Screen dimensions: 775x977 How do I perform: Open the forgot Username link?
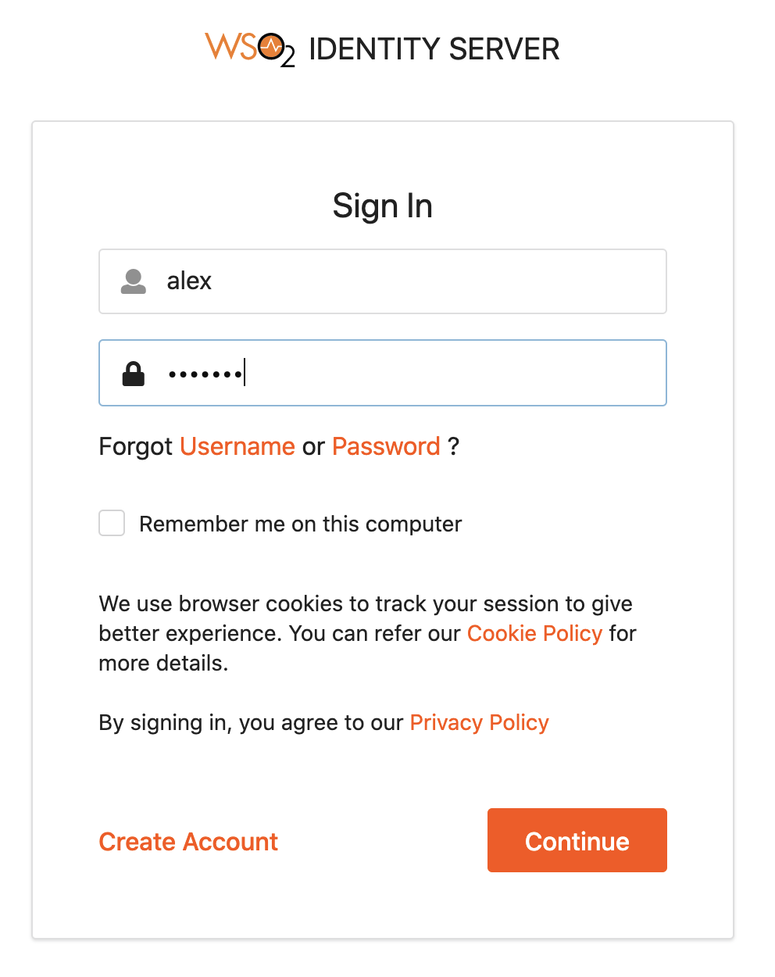coord(237,446)
